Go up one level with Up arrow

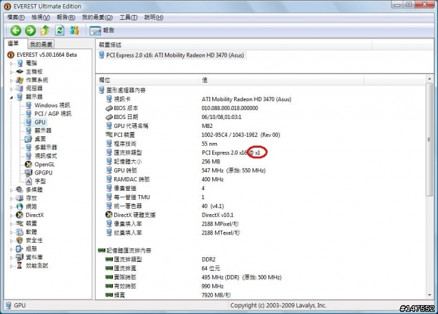click(45, 30)
